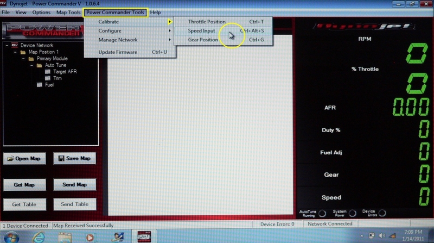
Task: Open the Configure submenu
Action: (110, 31)
